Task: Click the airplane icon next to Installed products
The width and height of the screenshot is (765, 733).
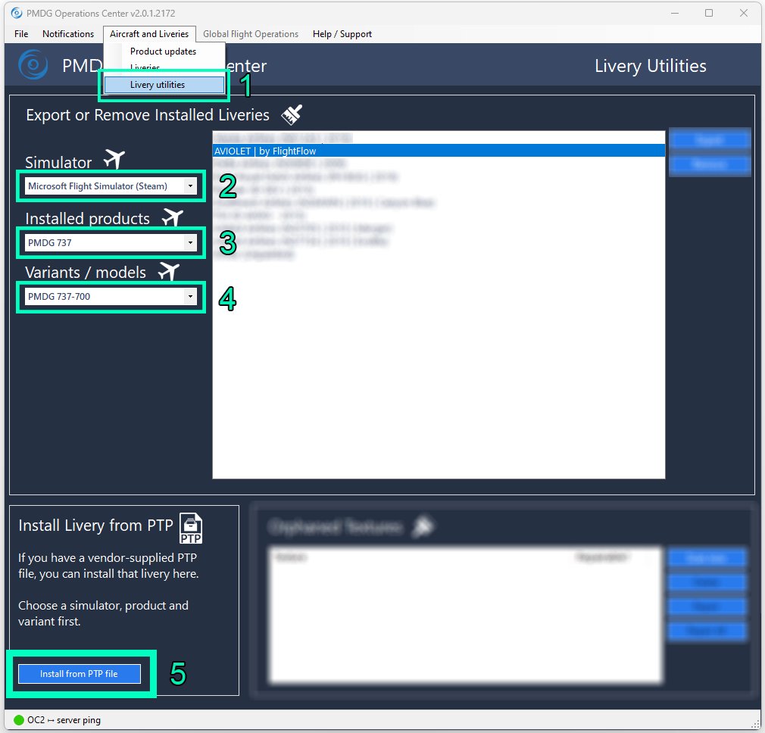Action: point(172,217)
